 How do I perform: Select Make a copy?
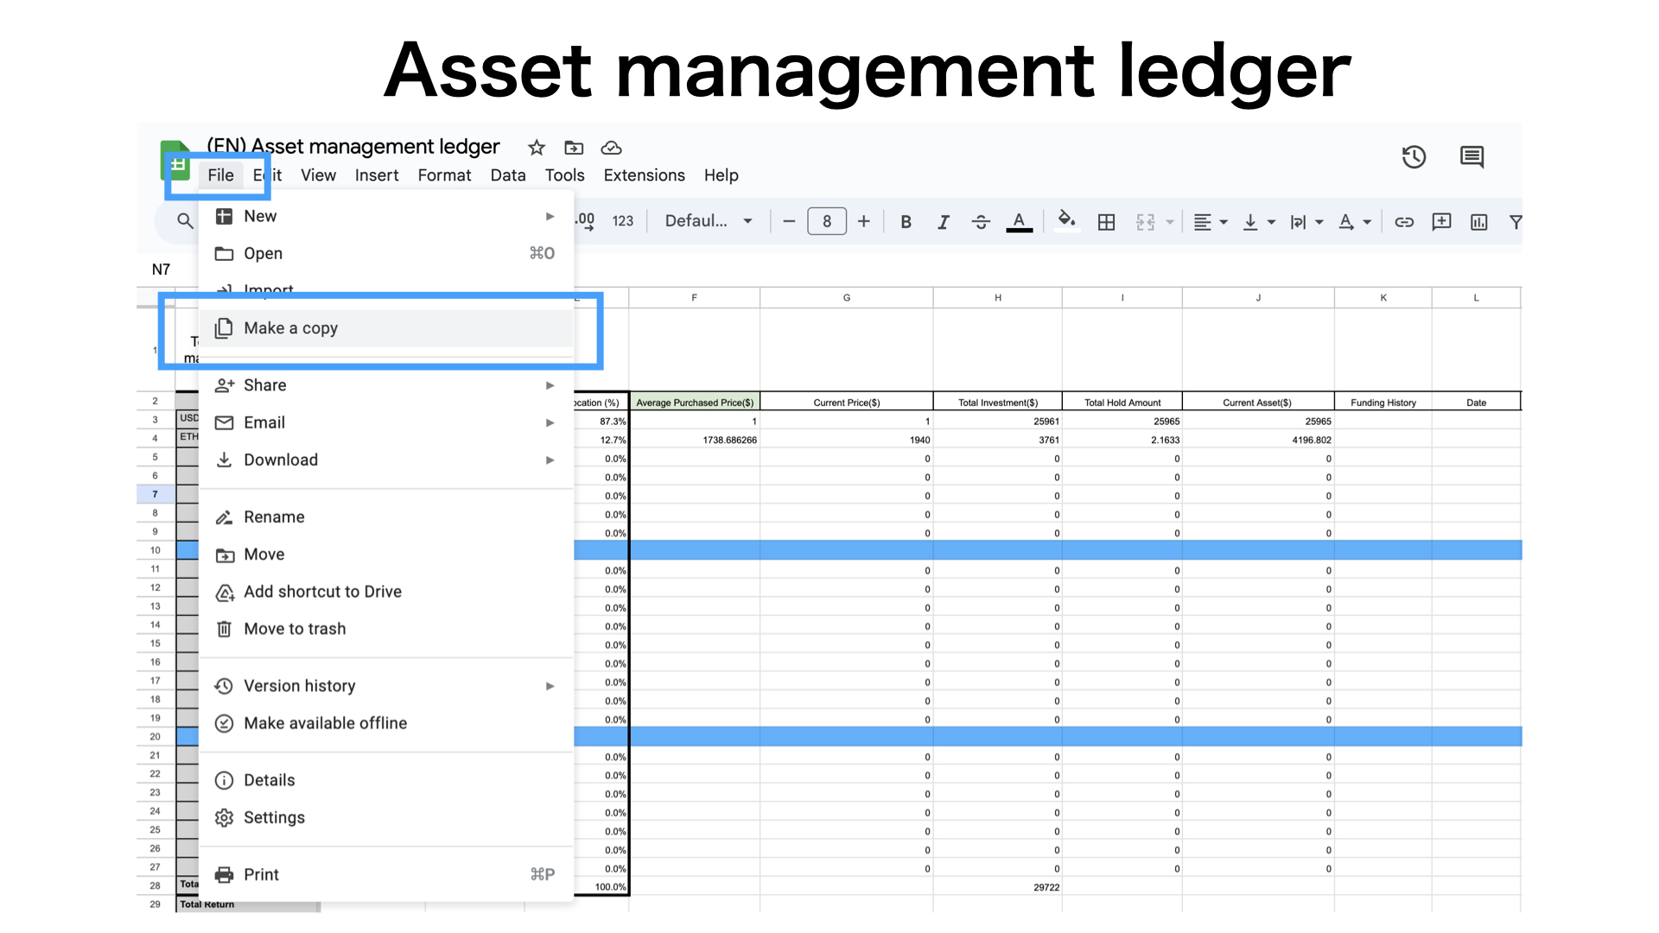[x=386, y=328]
